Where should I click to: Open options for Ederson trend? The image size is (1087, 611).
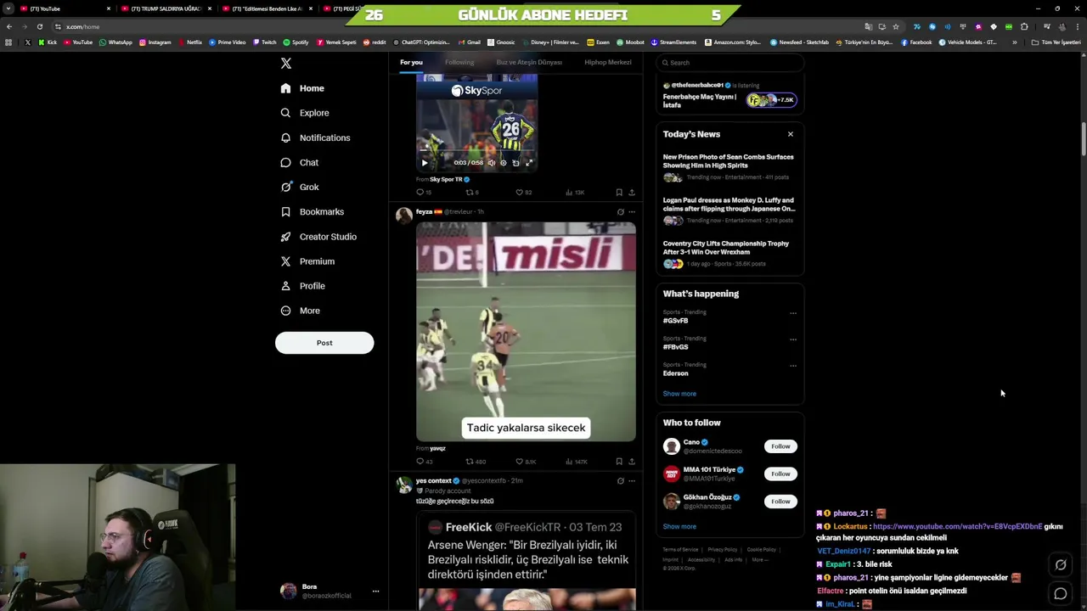click(793, 366)
